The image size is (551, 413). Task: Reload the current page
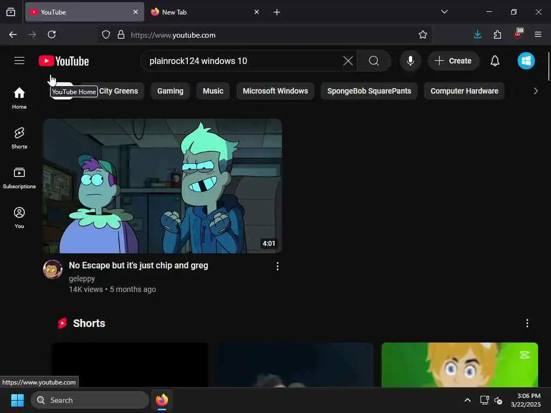(52, 34)
